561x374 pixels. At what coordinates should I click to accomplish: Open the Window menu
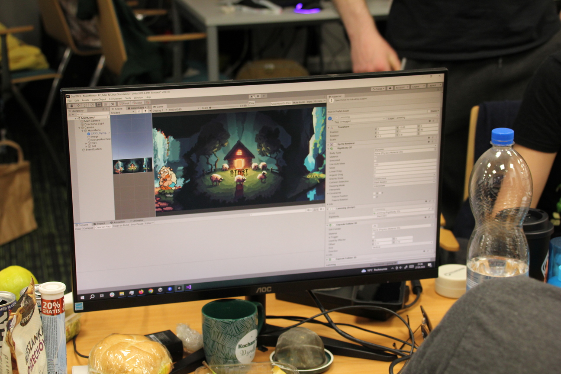click(138, 97)
